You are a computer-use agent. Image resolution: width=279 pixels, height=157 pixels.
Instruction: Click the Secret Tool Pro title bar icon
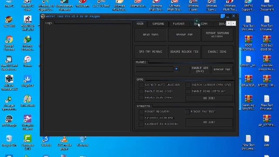coord(43,16)
